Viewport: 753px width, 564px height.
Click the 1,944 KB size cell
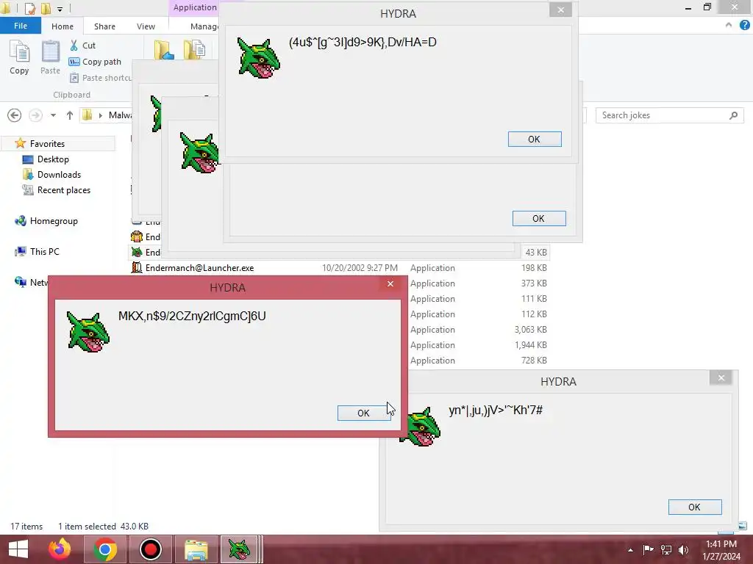pyautogui.click(x=531, y=345)
